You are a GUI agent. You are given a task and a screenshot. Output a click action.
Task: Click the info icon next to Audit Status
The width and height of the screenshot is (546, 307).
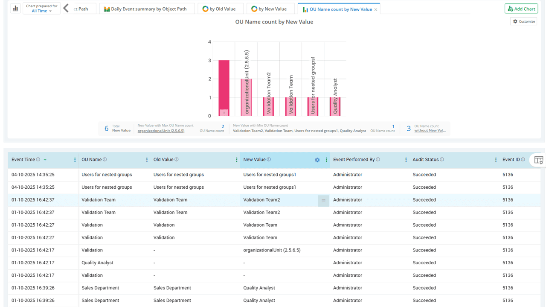click(x=442, y=160)
